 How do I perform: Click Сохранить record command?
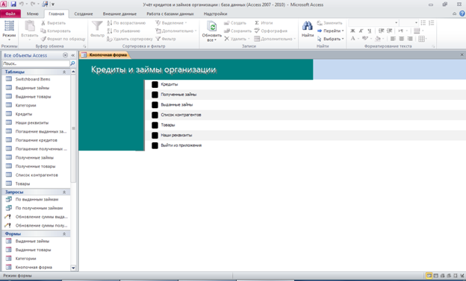click(237, 31)
